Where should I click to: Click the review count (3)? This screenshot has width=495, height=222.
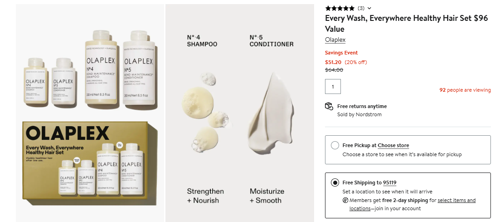pyautogui.click(x=361, y=8)
